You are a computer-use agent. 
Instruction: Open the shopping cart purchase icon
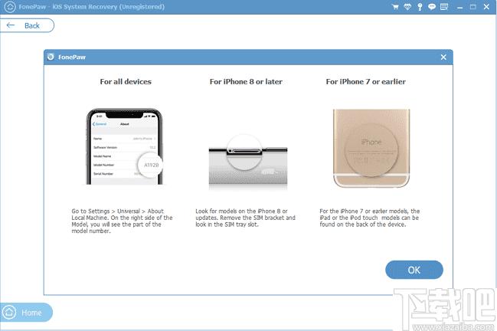click(395, 7)
